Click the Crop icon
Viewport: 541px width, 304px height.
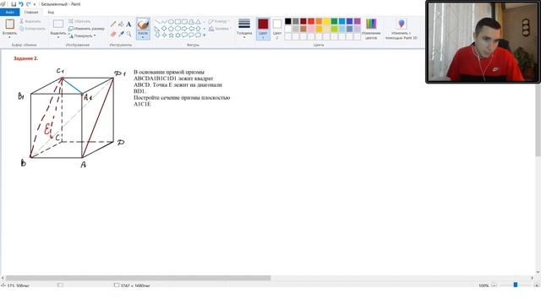pyautogui.click(x=71, y=21)
